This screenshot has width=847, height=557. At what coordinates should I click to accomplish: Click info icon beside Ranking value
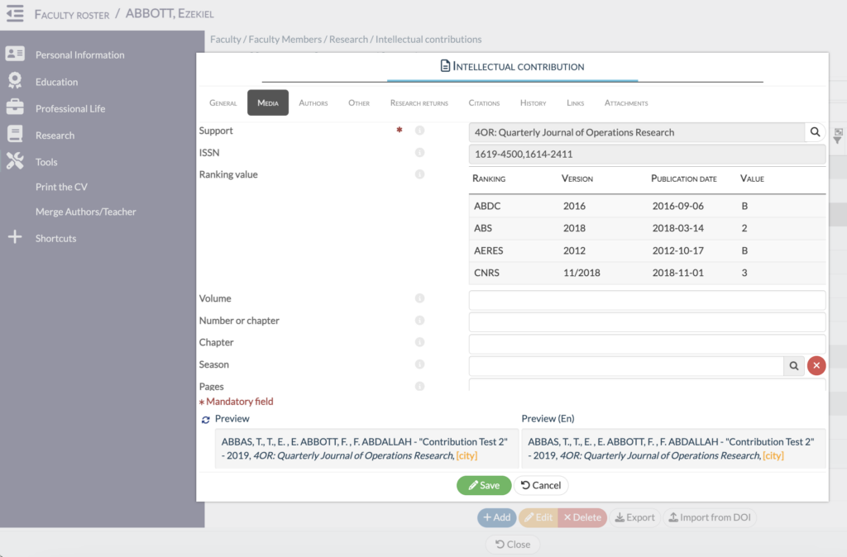(x=419, y=174)
